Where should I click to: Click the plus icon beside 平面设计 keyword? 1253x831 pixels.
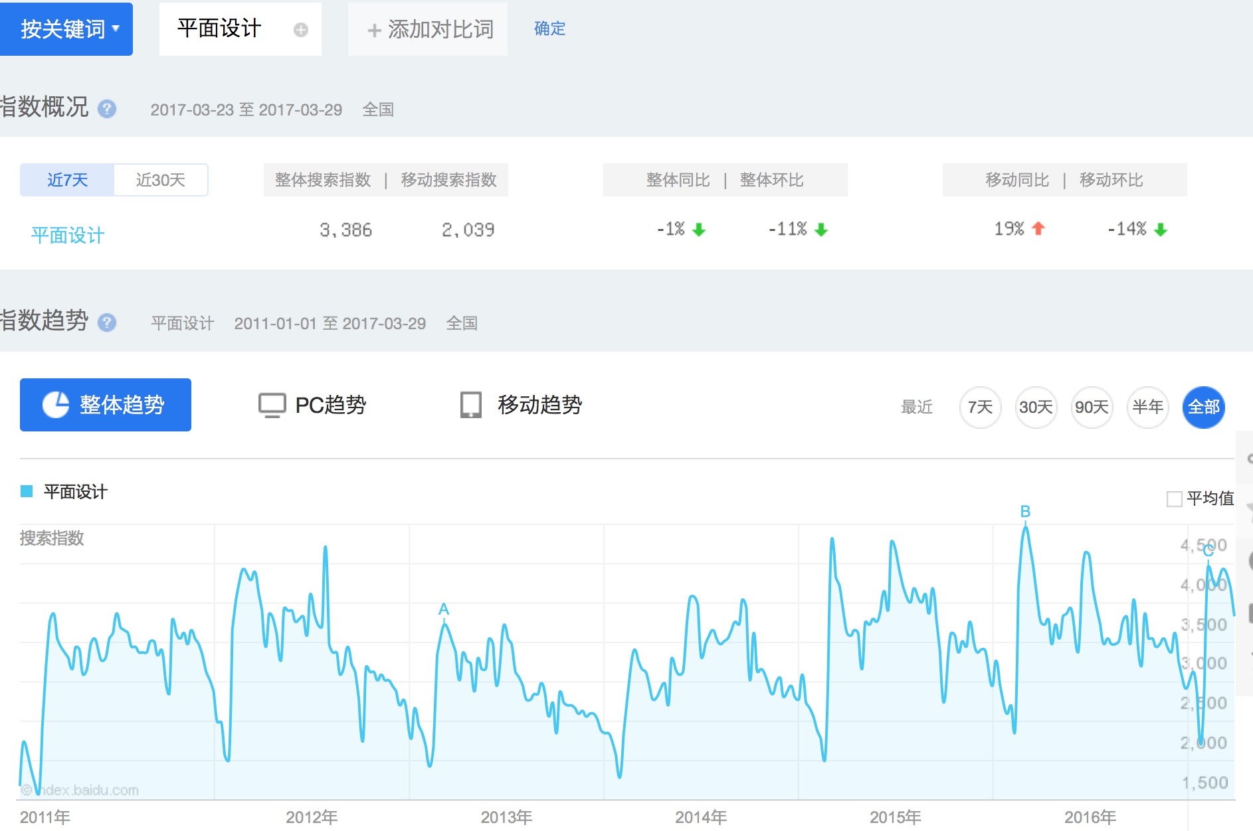pyautogui.click(x=301, y=30)
